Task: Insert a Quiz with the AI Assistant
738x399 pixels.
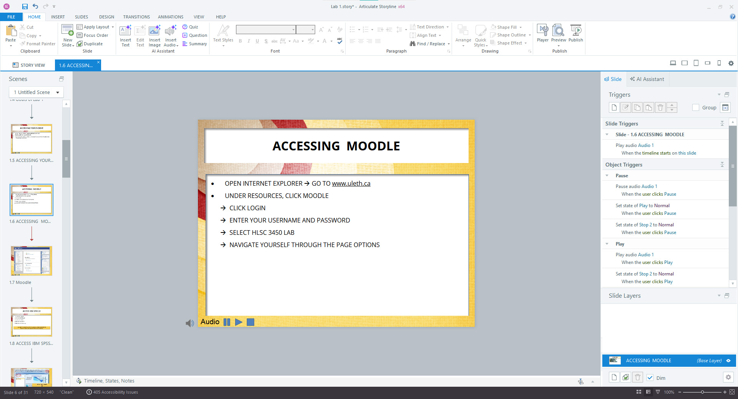Action: [x=191, y=27]
